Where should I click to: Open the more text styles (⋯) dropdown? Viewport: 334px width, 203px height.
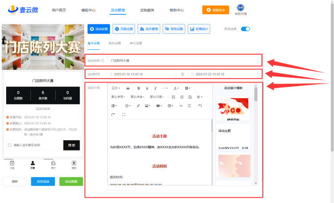pyautogui.click(x=165, y=88)
